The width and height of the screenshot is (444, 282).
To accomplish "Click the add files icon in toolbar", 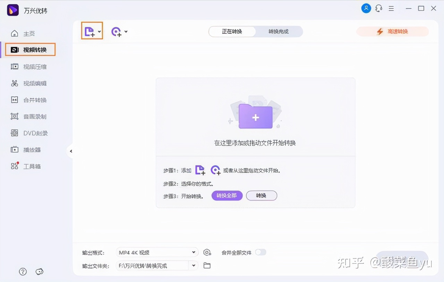I will pyautogui.click(x=90, y=31).
